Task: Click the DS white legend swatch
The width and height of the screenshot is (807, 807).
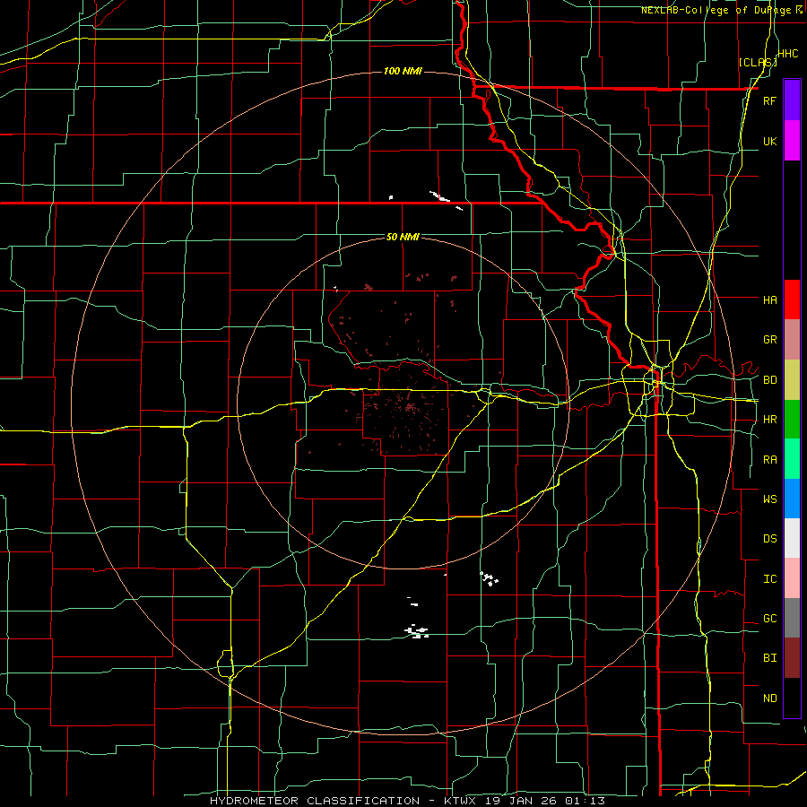Action: pyautogui.click(x=792, y=538)
